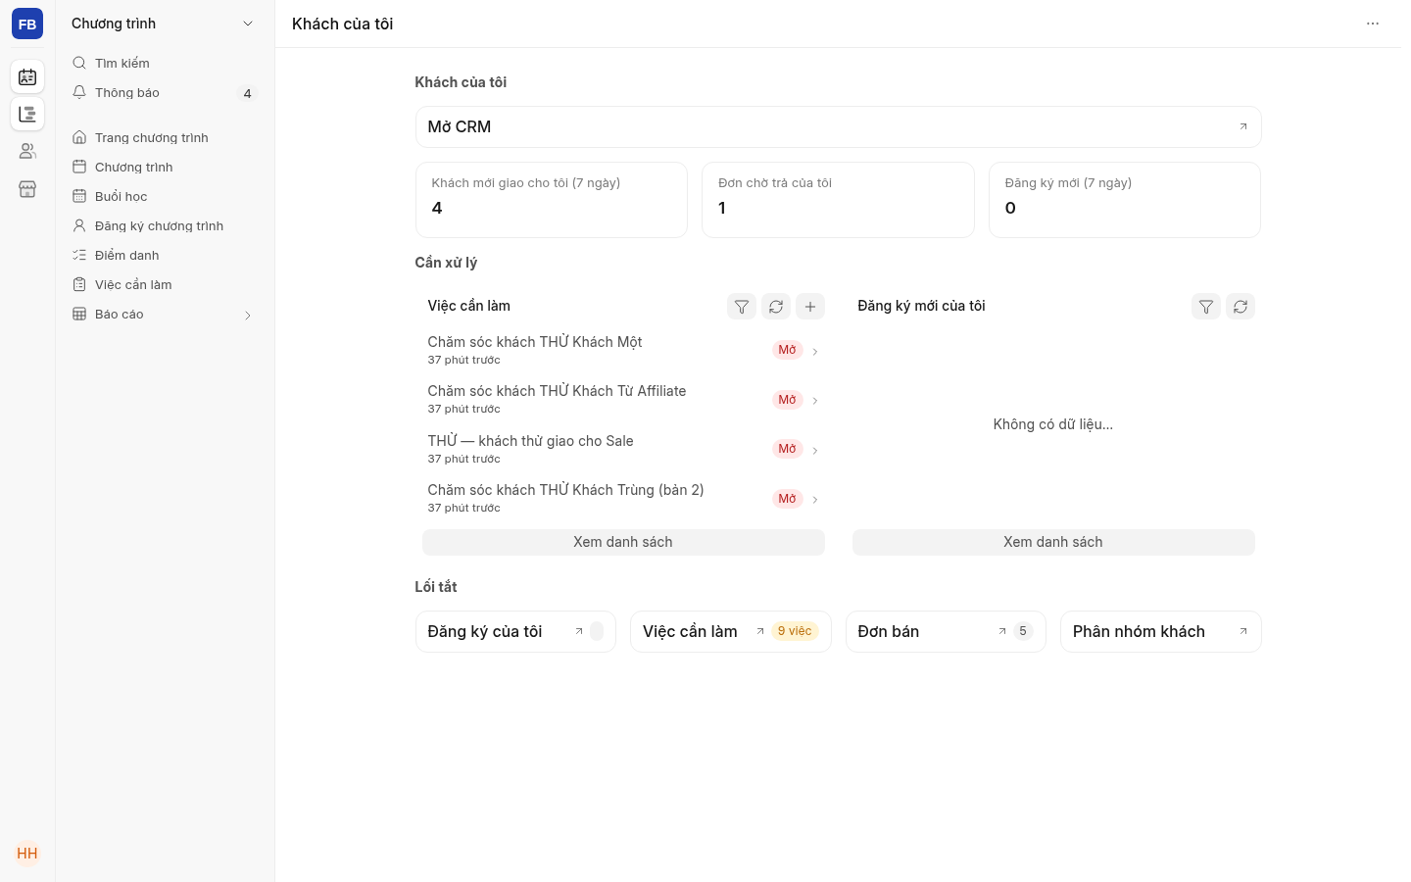Open the people icon in the left rail
This screenshot has width=1411, height=882.
27,151
